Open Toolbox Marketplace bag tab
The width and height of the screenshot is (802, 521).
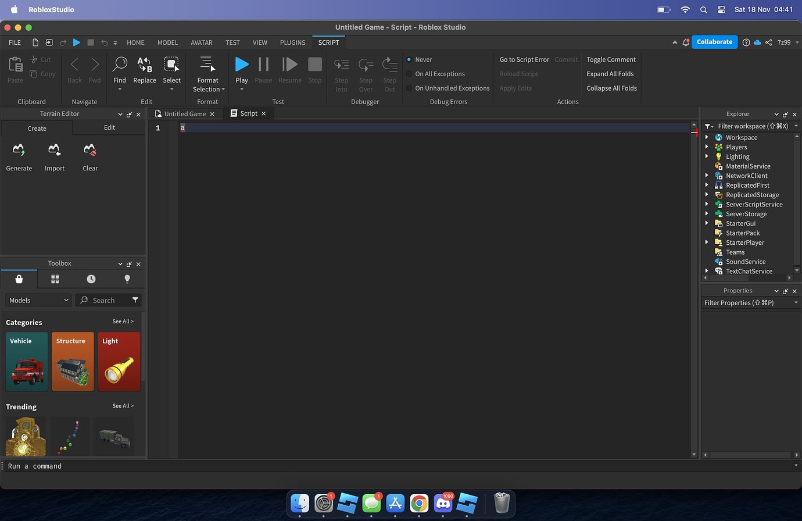pos(19,279)
